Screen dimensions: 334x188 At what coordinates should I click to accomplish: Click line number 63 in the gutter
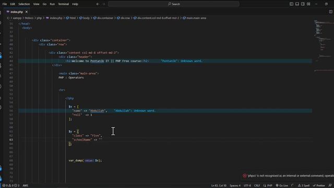pyautogui.click(x=11, y=140)
